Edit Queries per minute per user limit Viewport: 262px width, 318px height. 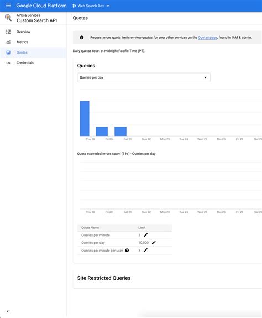pos(145,251)
